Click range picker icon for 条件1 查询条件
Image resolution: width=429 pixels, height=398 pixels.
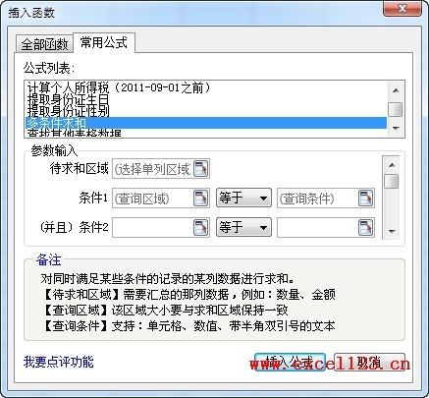click(365, 199)
